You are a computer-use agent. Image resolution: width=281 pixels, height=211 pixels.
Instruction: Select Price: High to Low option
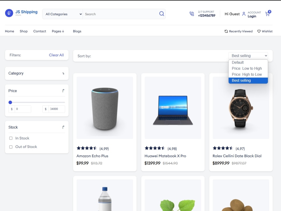248,75
